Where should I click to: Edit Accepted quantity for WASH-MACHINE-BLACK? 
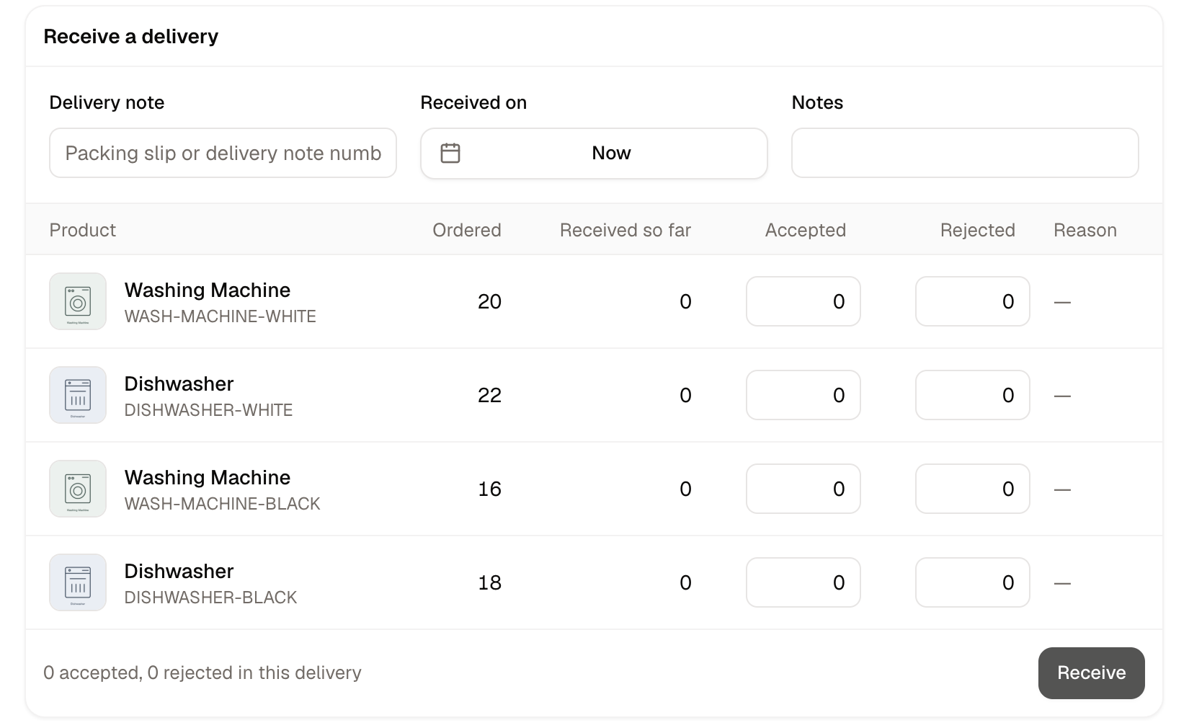tap(803, 489)
